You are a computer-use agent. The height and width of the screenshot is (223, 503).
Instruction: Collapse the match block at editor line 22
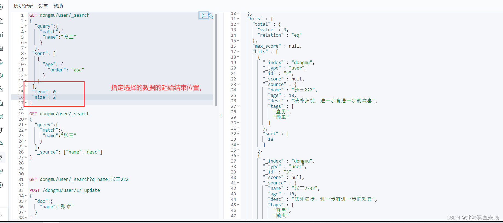click(x=26, y=130)
